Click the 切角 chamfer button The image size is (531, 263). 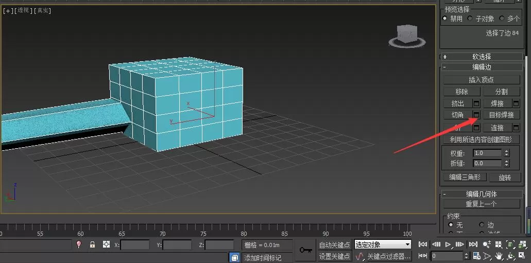(x=458, y=115)
